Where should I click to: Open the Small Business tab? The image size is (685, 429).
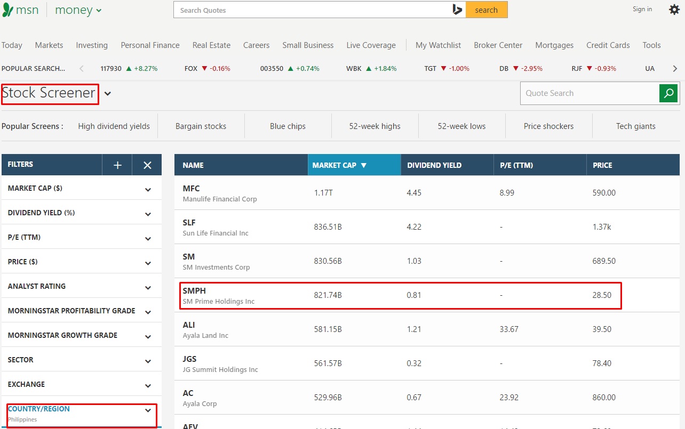pyautogui.click(x=308, y=45)
